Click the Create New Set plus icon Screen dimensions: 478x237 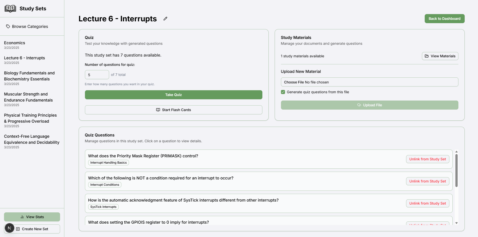coord(18,229)
